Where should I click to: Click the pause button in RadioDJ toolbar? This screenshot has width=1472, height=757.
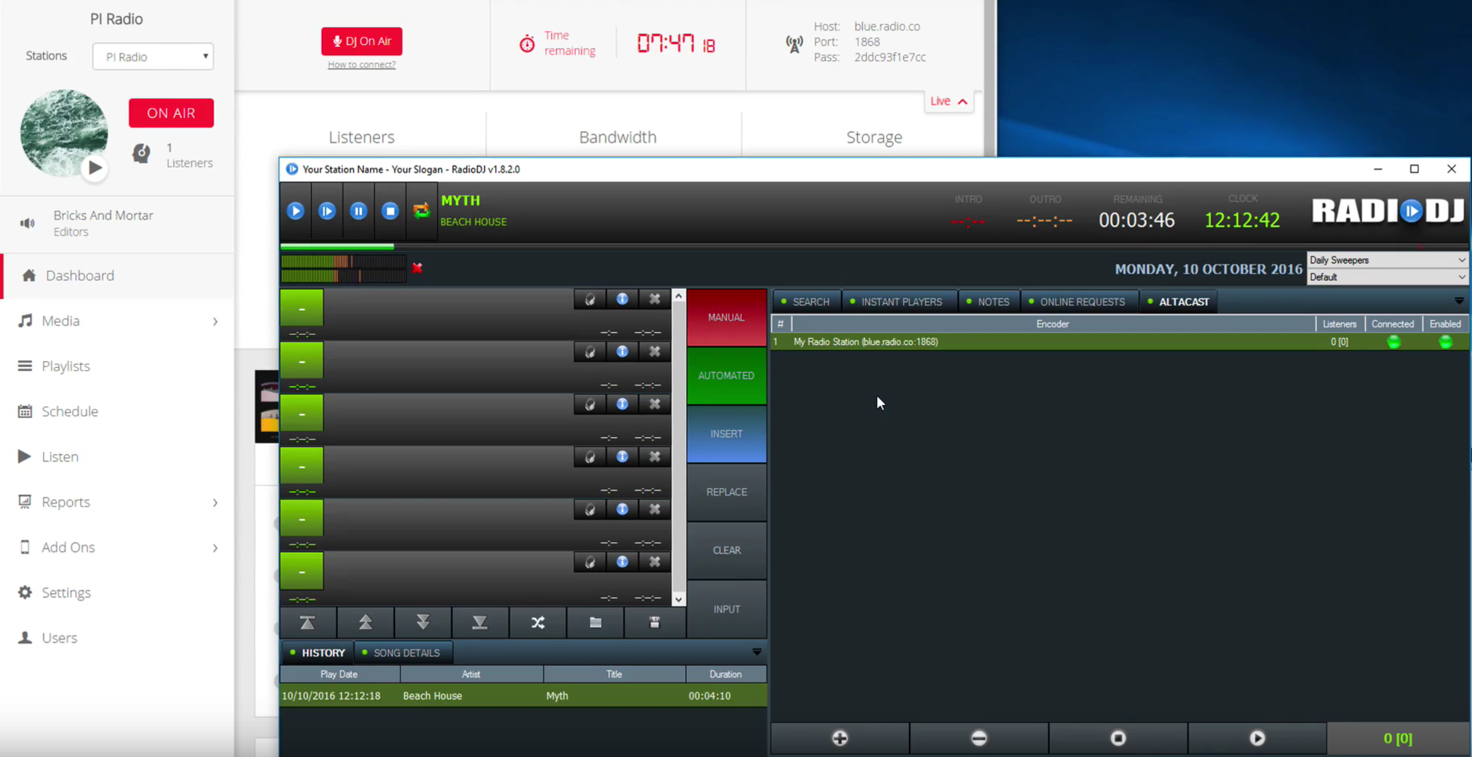coord(357,211)
